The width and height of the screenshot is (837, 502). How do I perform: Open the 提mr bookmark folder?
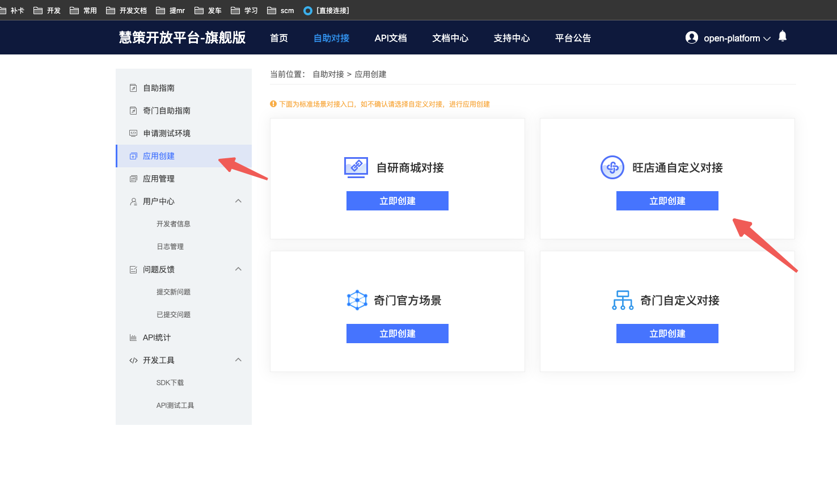point(170,10)
